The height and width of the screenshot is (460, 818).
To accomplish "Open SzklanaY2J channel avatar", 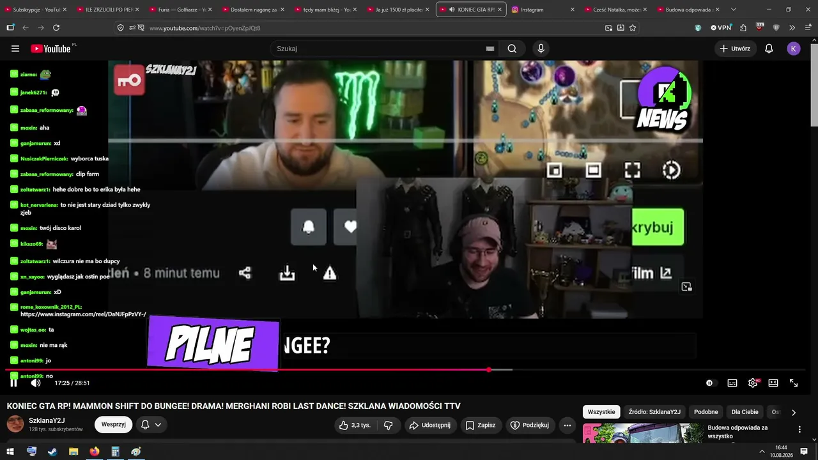I will (x=15, y=424).
